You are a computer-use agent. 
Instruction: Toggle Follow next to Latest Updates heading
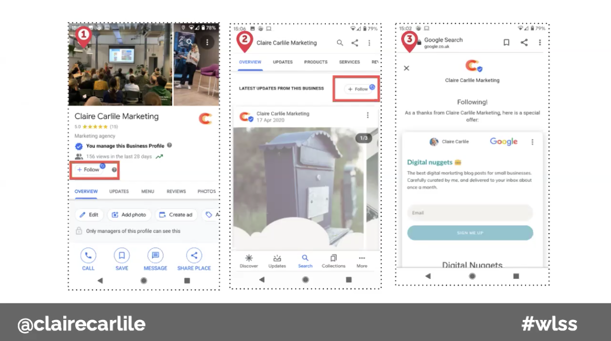[x=358, y=89]
